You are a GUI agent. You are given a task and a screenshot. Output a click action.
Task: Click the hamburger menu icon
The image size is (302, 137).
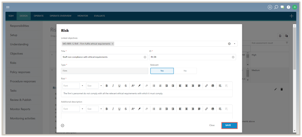click(8, 7)
